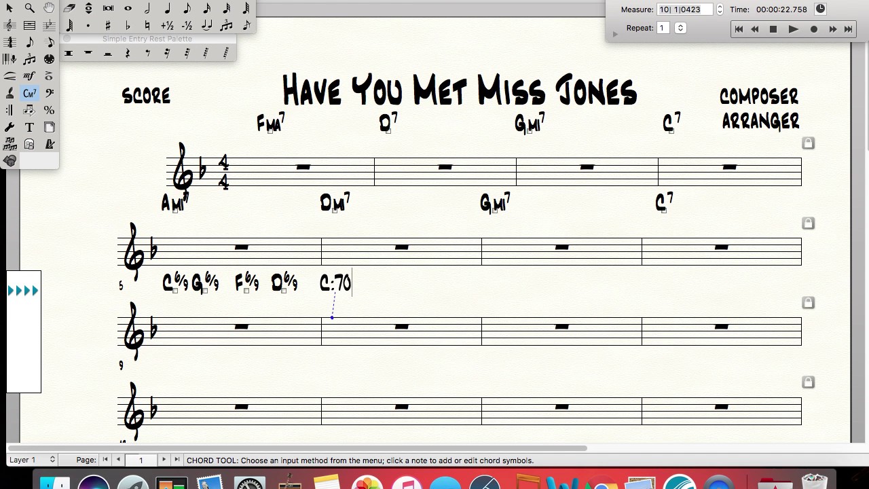Toggle the augmentation dot
869x489 pixels.
88,25
